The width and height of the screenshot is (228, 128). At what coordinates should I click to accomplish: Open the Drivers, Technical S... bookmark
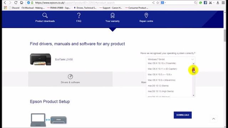click(85, 8)
